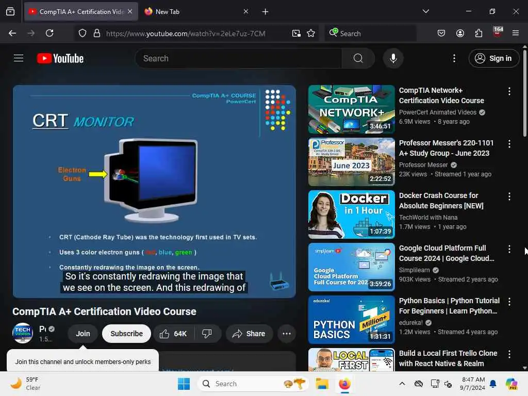Like the video with 64K likes
The image size is (528, 396).
pyautogui.click(x=174, y=334)
